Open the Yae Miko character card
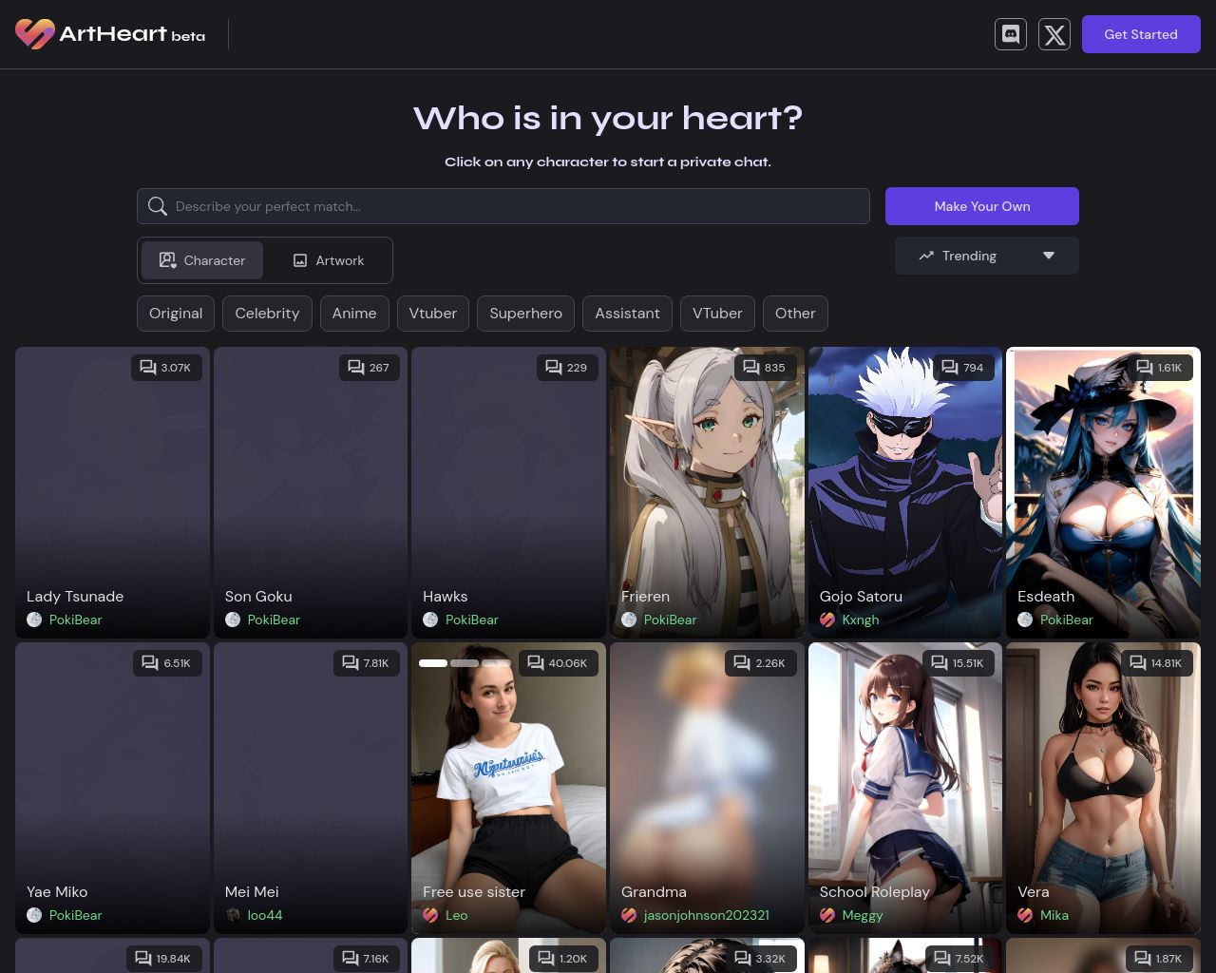Screen dimensions: 1216x973 click(112, 788)
